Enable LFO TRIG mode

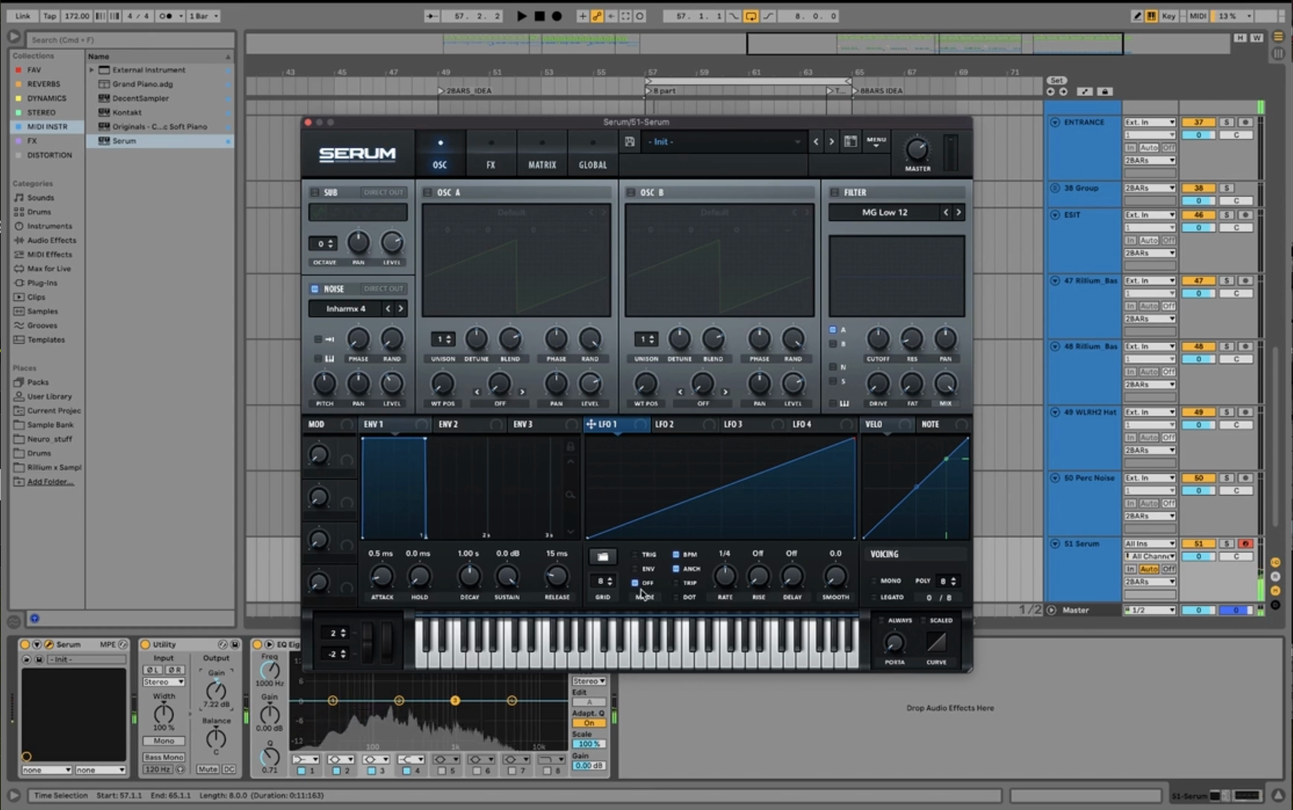(x=635, y=555)
